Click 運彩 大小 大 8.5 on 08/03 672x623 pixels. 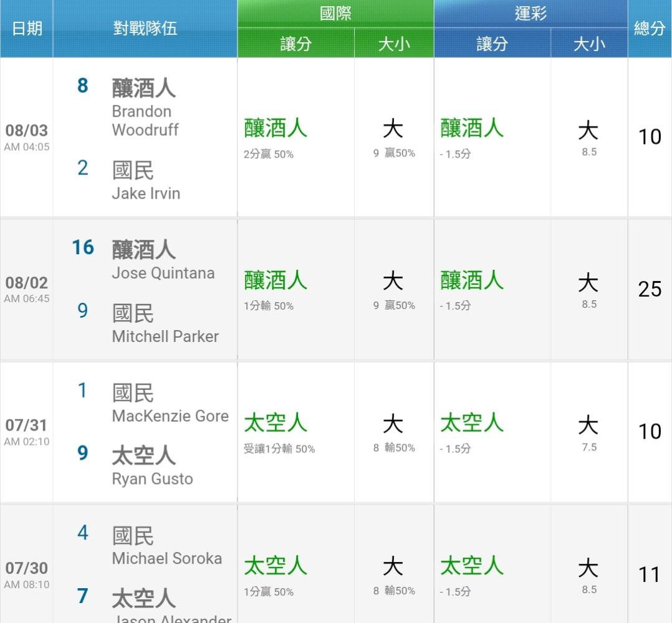click(x=588, y=138)
